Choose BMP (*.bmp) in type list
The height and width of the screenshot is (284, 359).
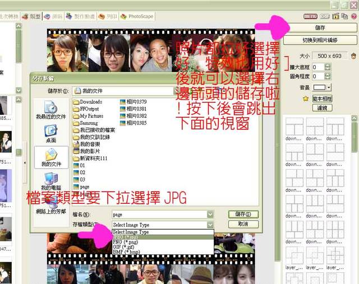tap(163, 252)
